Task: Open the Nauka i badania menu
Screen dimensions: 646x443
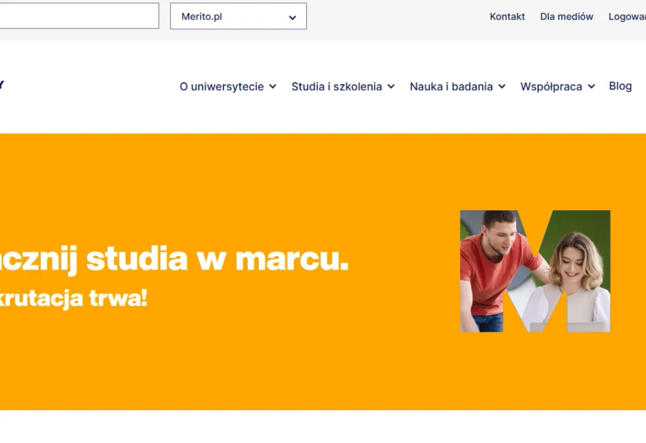Action: [452, 86]
